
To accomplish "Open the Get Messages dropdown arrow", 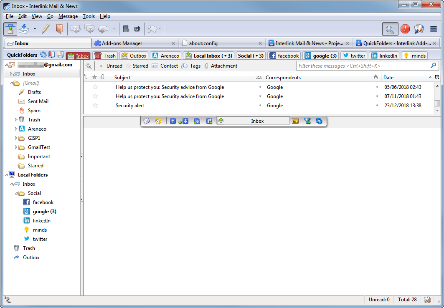I will 35,29.
